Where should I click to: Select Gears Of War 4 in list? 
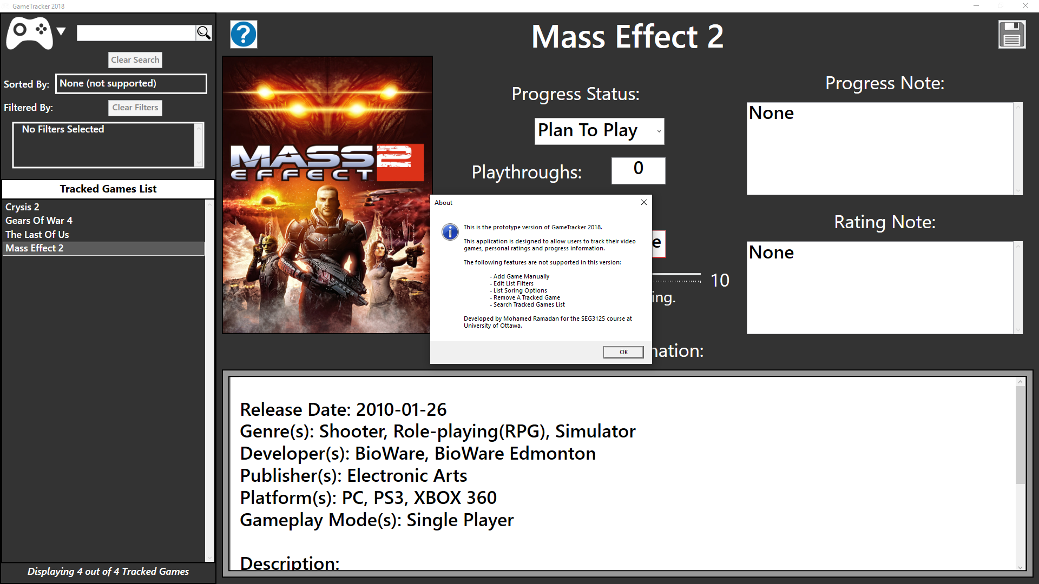(39, 221)
